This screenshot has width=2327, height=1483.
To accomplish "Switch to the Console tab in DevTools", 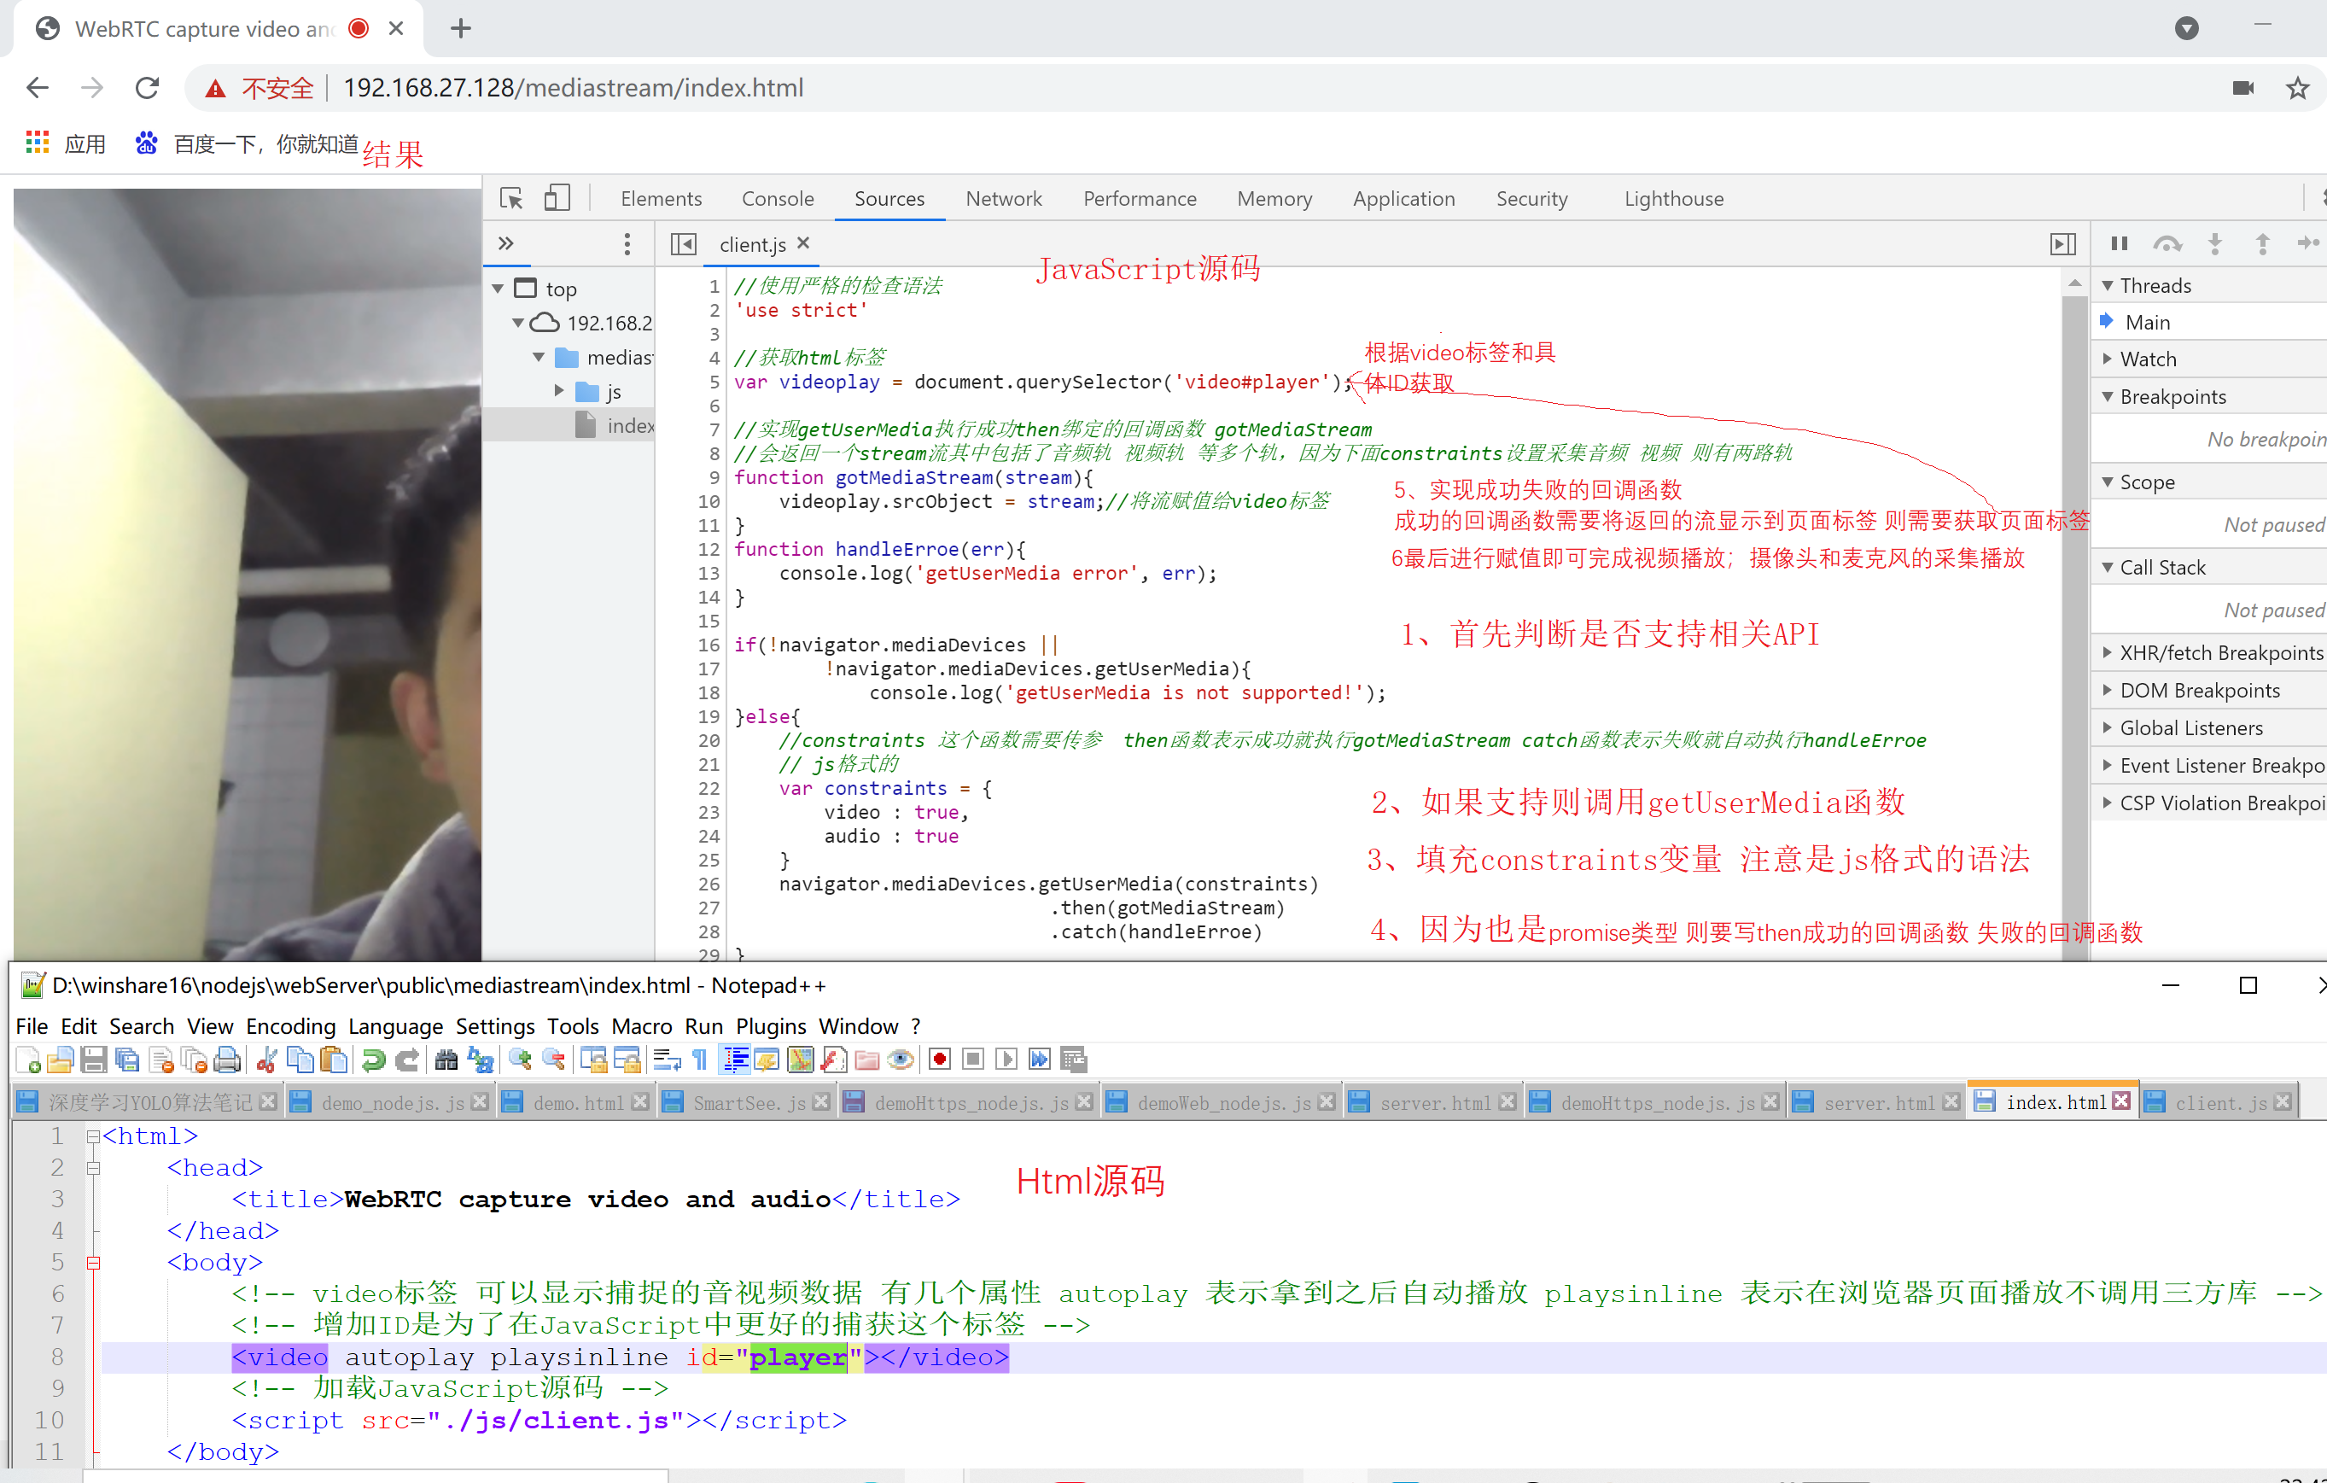I will 777,198.
